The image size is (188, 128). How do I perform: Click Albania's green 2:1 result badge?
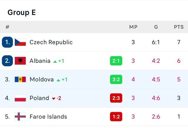pyautogui.click(x=116, y=61)
